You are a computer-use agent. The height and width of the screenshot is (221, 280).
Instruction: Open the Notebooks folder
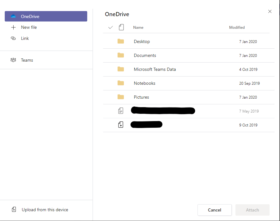pyautogui.click(x=144, y=83)
